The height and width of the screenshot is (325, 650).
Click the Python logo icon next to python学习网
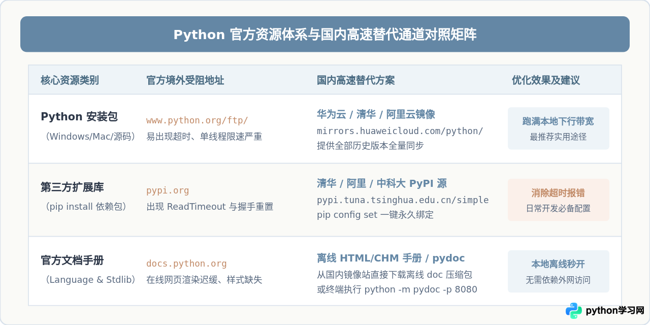(x=574, y=311)
